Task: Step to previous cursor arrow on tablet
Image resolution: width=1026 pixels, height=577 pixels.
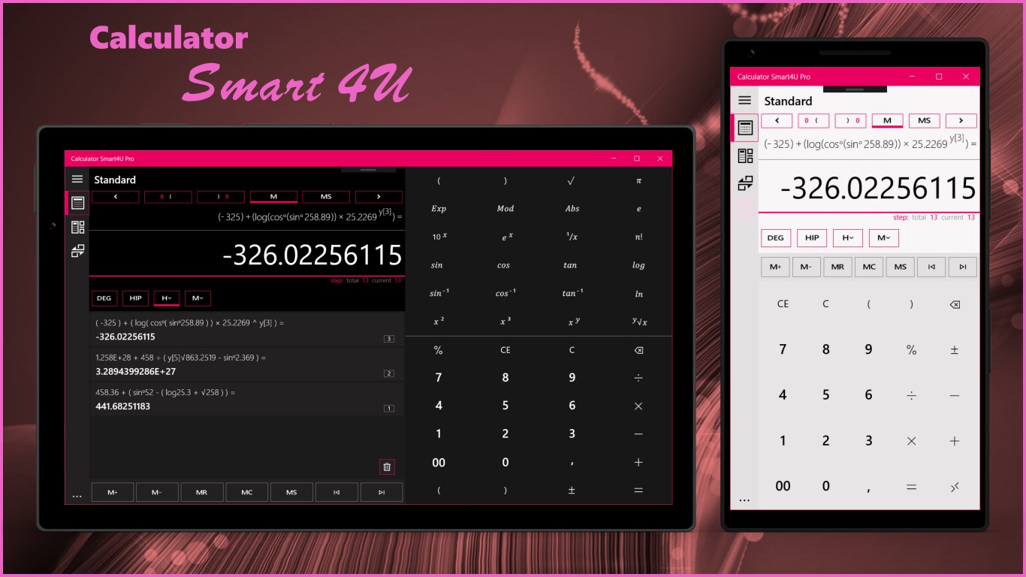Action: 115,197
